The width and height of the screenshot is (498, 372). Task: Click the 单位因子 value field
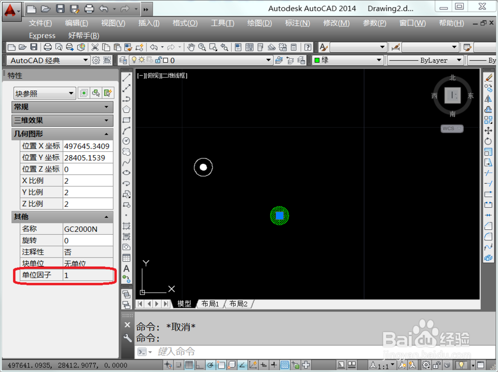tap(88, 275)
